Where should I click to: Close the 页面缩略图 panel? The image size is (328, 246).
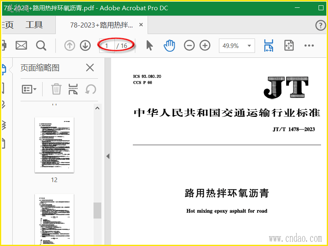tap(90, 68)
